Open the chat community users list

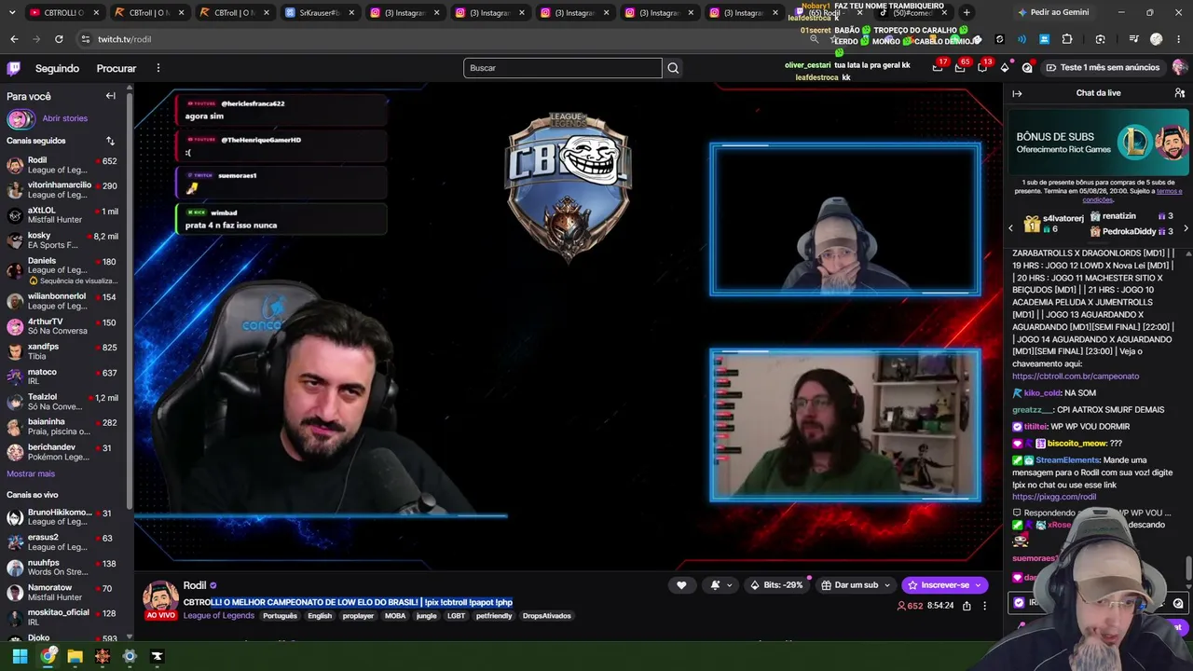tap(1180, 93)
